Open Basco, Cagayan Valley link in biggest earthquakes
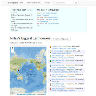 tap(47, 14)
